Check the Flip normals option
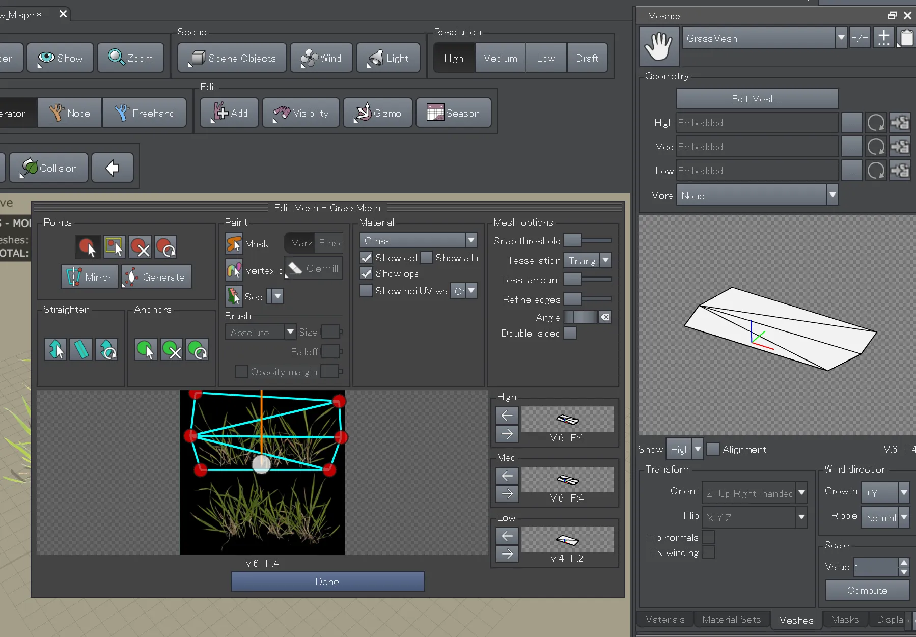This screenshot has height=637, width=916. pyautogui.click(x=708, y=537)
